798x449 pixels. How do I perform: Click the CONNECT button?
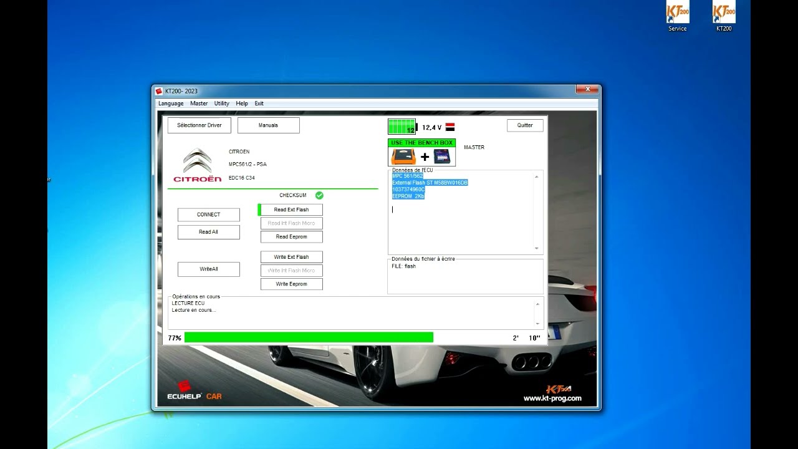(x=209, y=215)
